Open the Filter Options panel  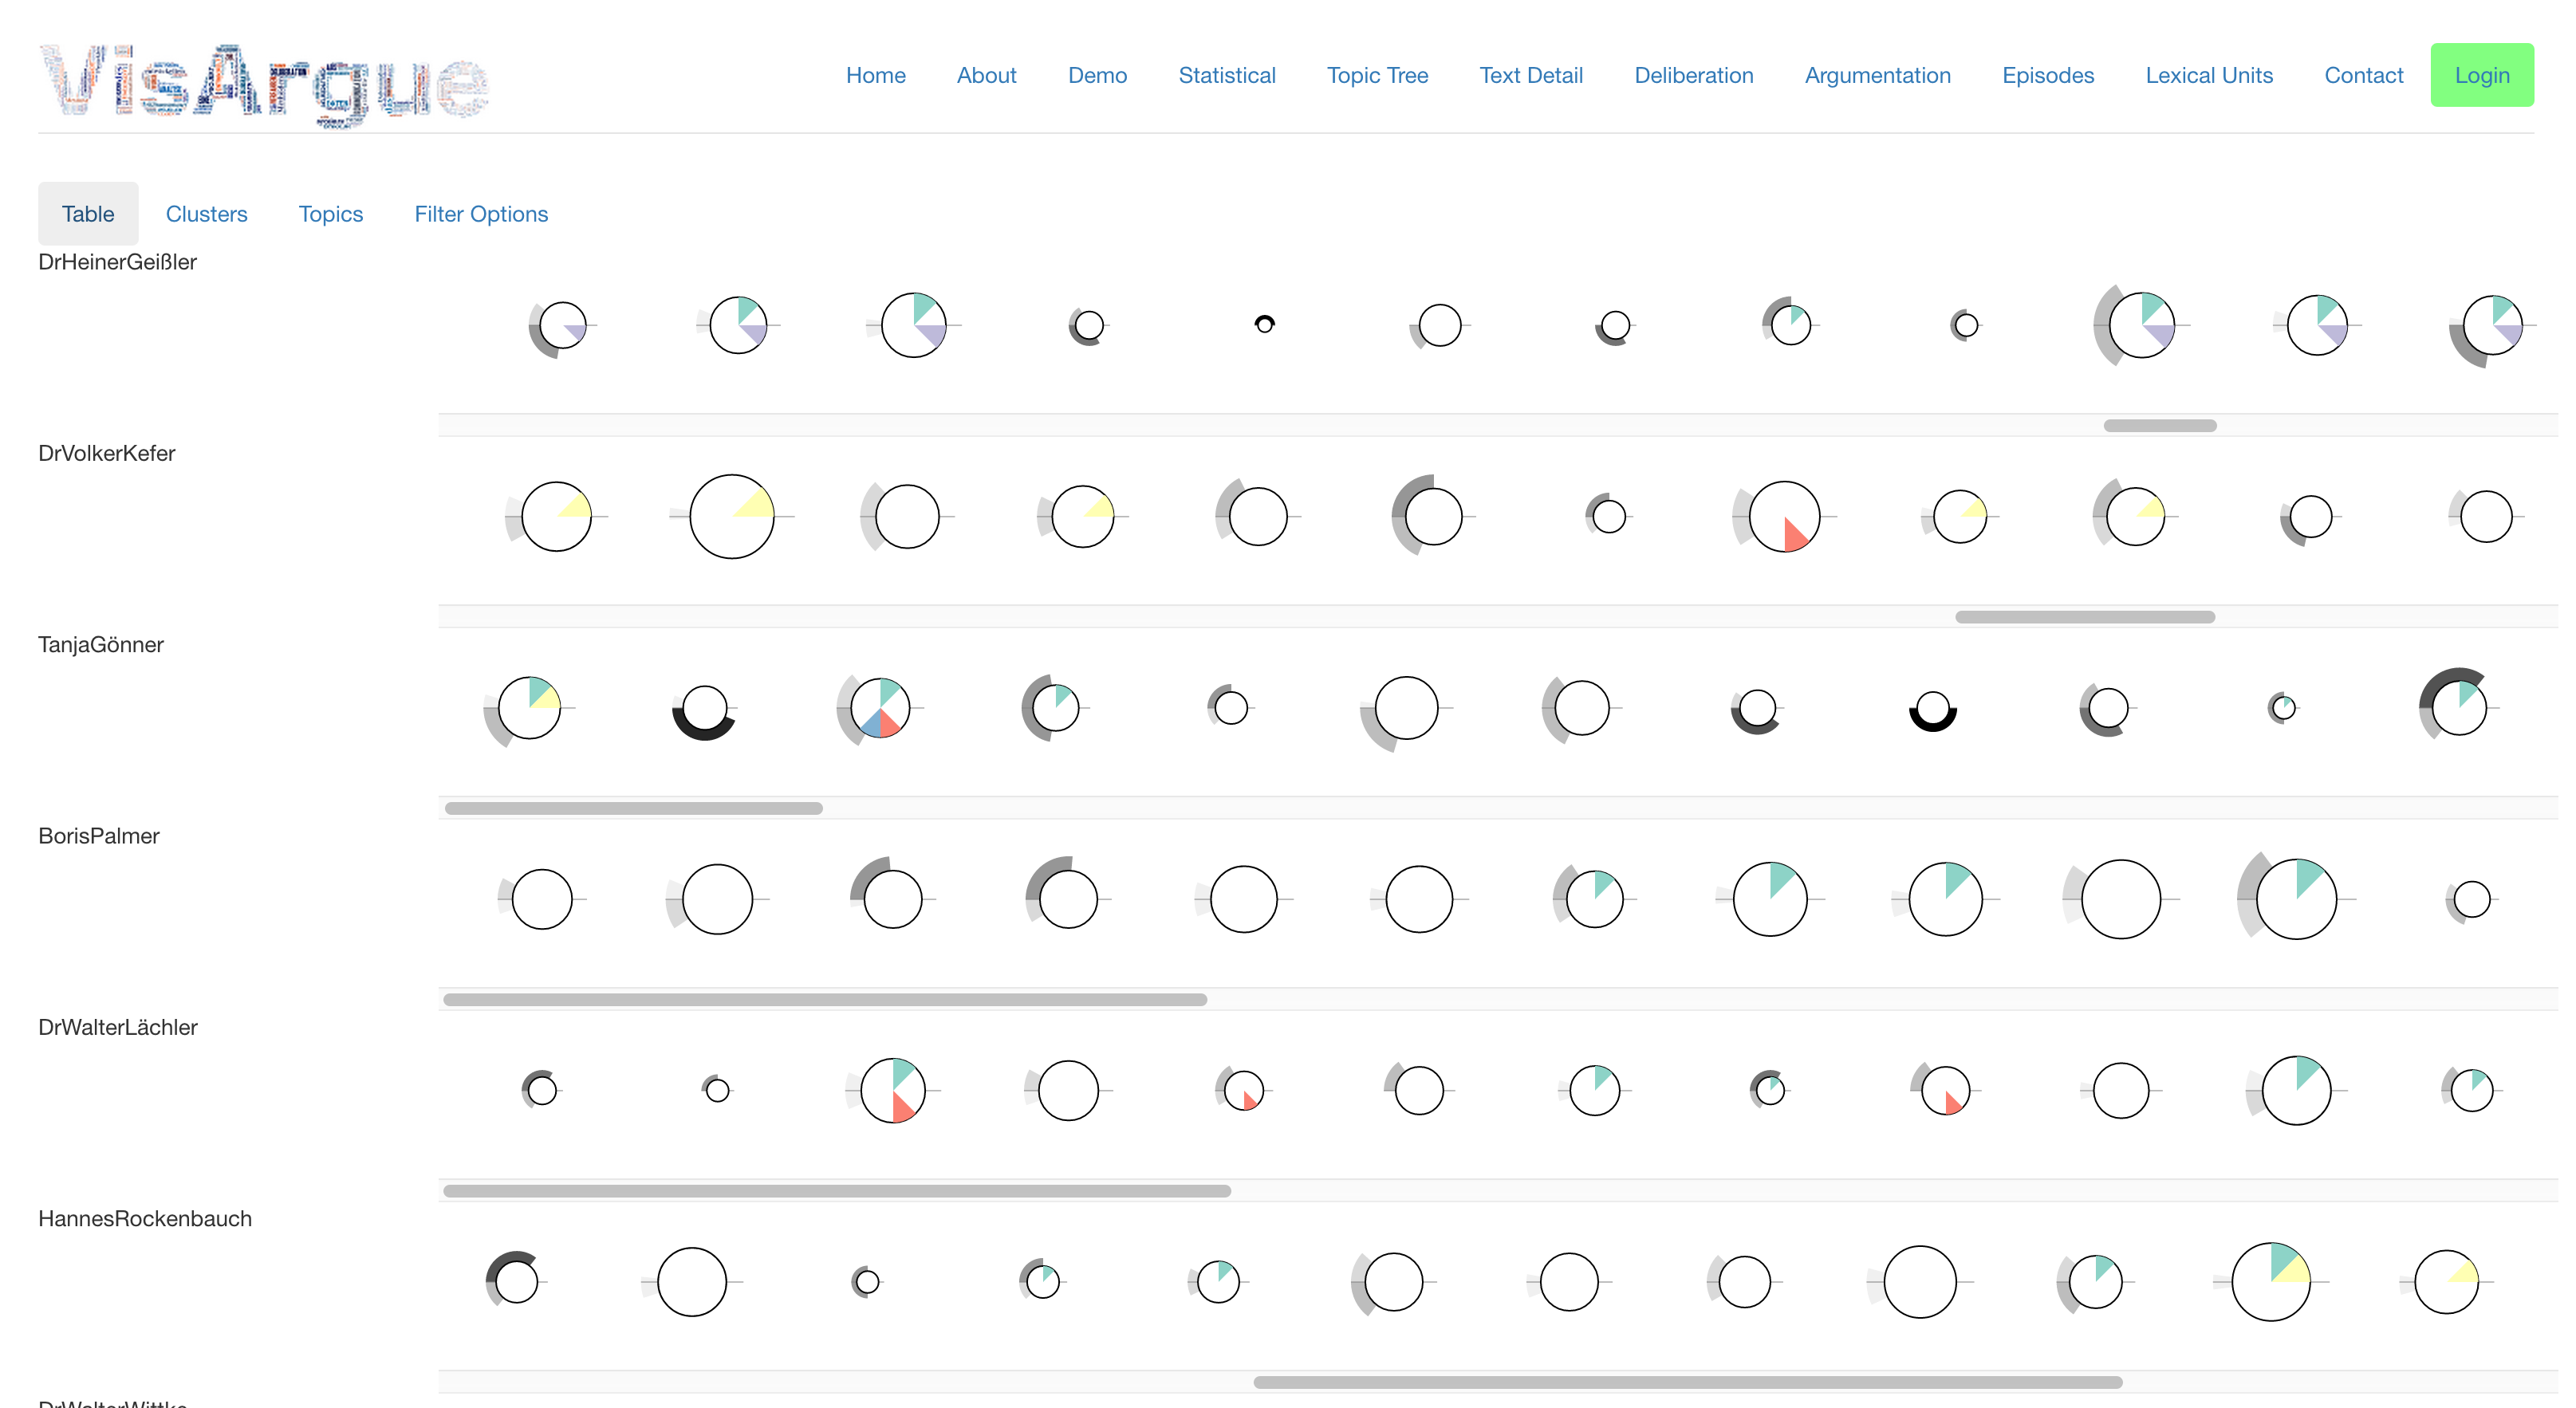(x=480, y=214)
